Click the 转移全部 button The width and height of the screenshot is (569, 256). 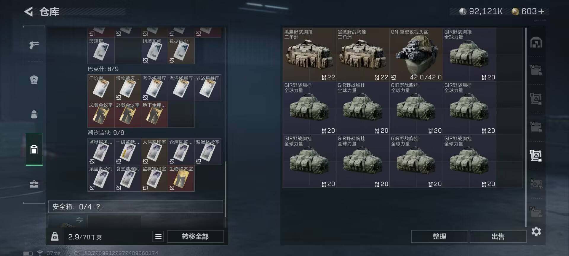click(x=195, y=236)
